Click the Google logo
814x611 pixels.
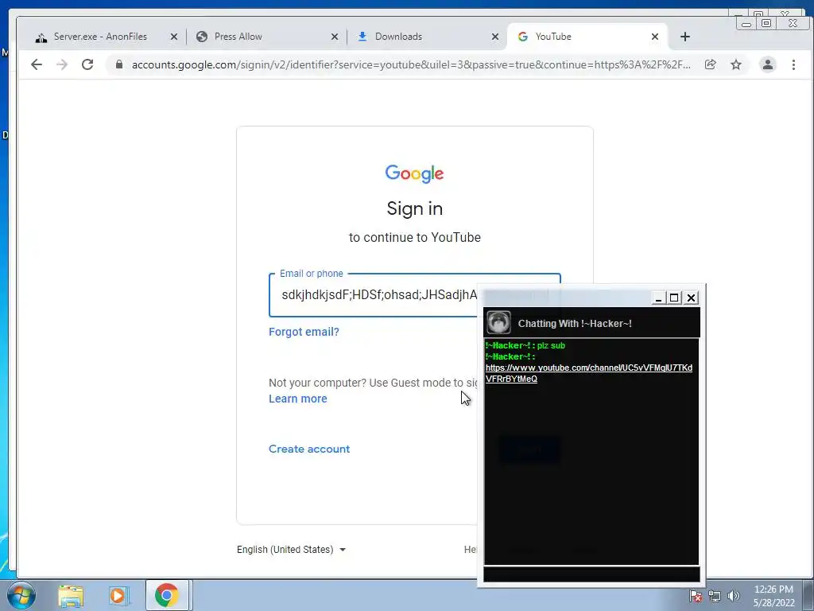click(414, 173)
